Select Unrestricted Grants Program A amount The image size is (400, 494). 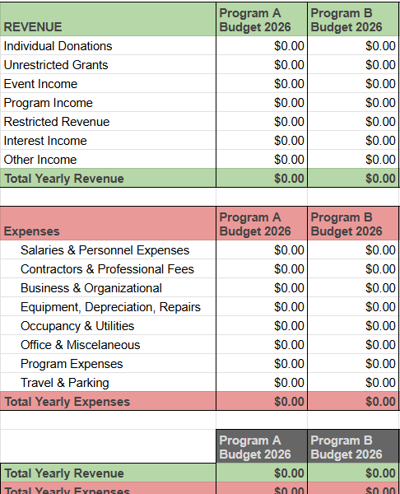pos(262,64)
